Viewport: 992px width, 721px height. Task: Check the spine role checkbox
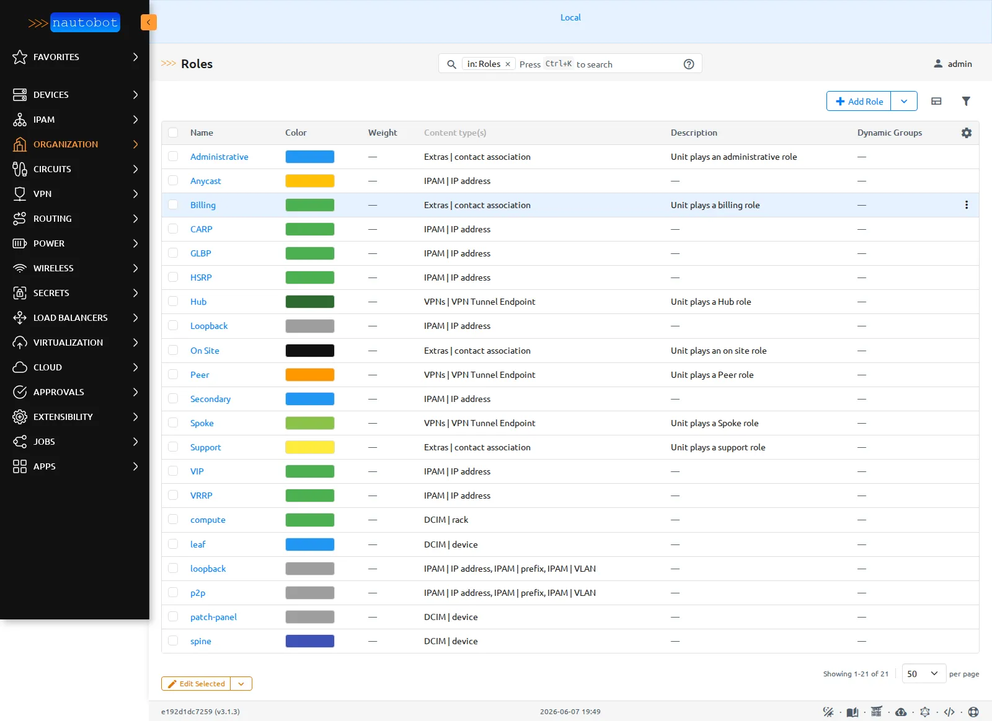coord(173,641)
